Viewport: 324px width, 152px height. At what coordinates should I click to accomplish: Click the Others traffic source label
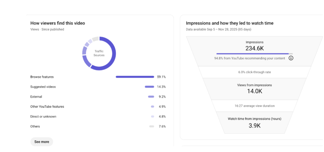35,126
